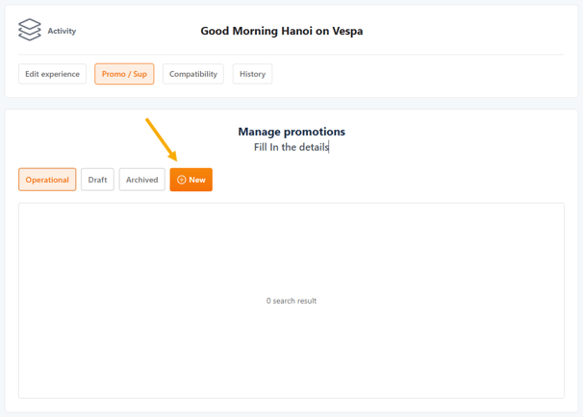This screenshot has height=417, width=583.
Task: Click the Activity label text
Action: coord(62,31)
